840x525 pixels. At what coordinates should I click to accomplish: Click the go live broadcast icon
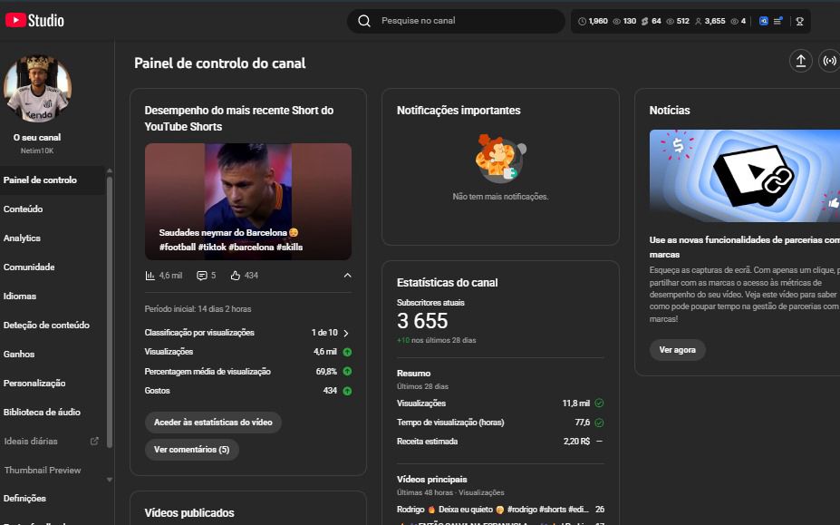[828, 61]
